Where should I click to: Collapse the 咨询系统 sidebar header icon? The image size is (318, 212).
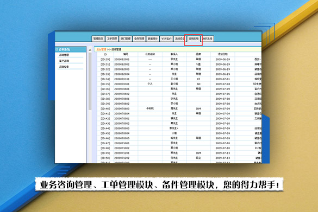[57, 49]
